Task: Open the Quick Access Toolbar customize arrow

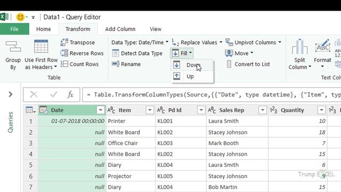Action: pos(33,17)
